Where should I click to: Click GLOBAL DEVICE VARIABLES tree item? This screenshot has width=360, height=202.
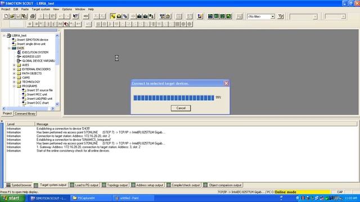[38, 61]
